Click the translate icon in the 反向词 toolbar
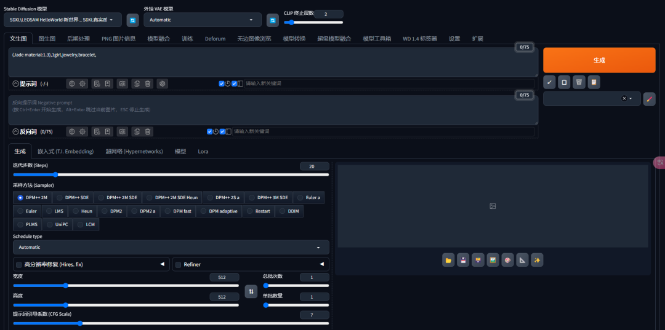Viewport: 665px width, 330px height. click(123, 132)
